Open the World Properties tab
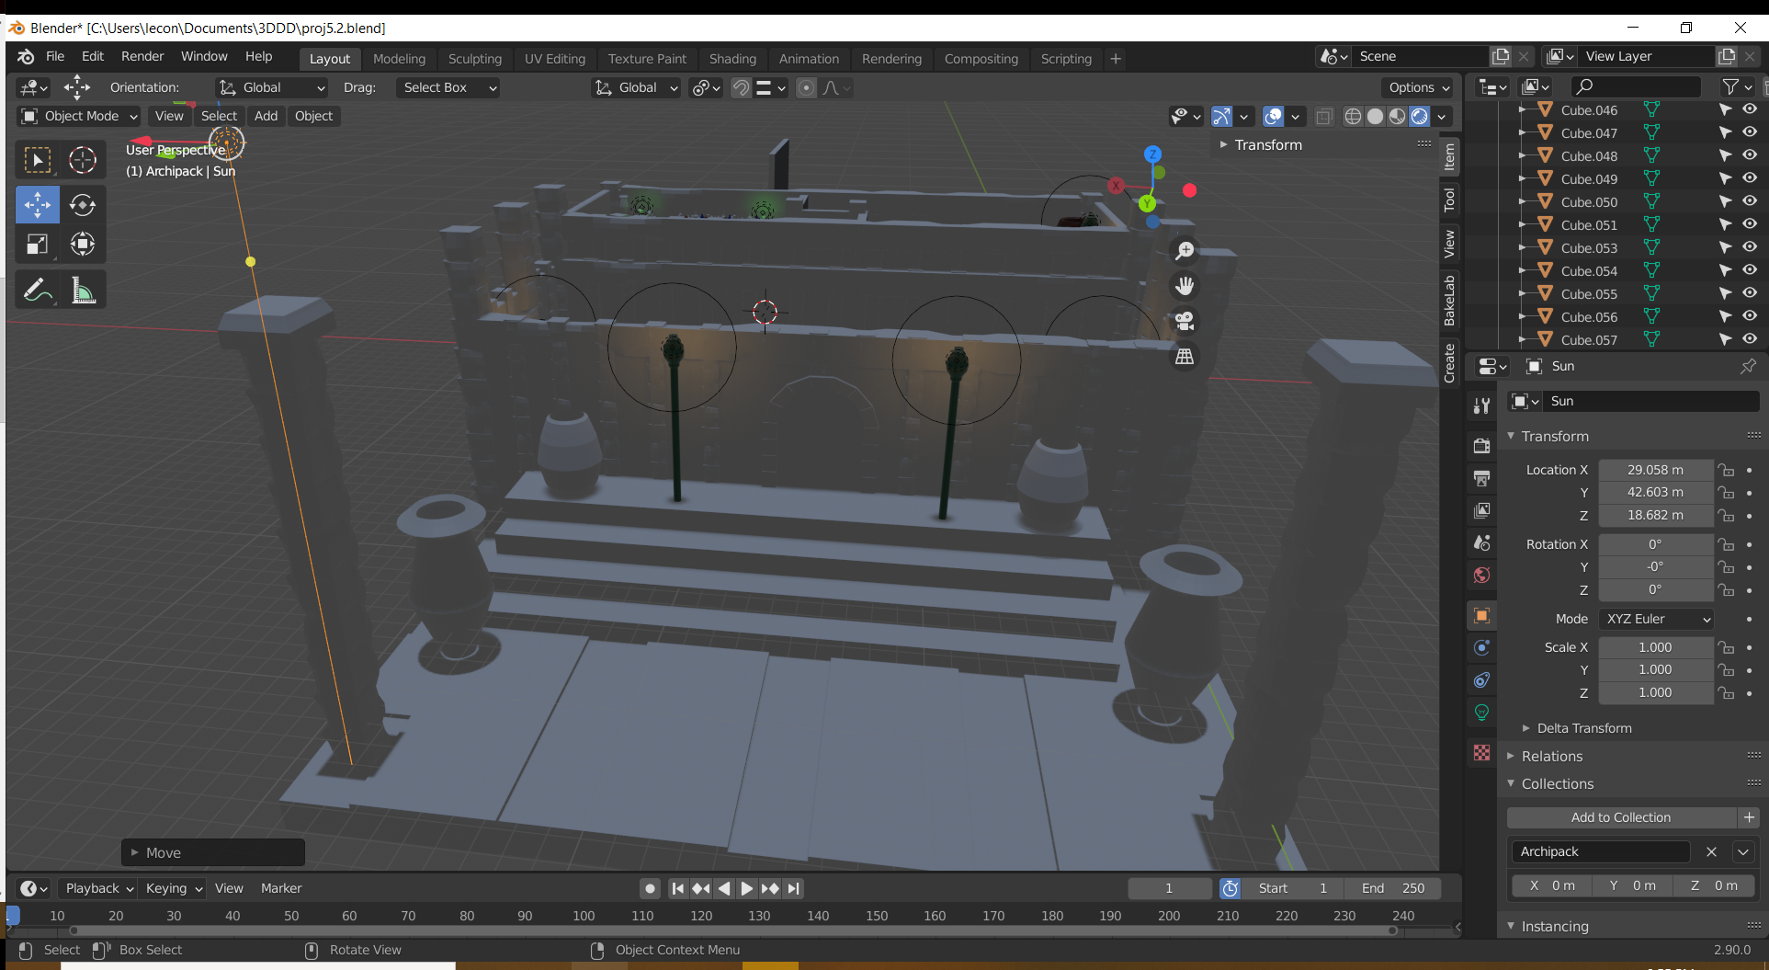Viewport: 1769px width, 970px height. [x=1480, y=575]
